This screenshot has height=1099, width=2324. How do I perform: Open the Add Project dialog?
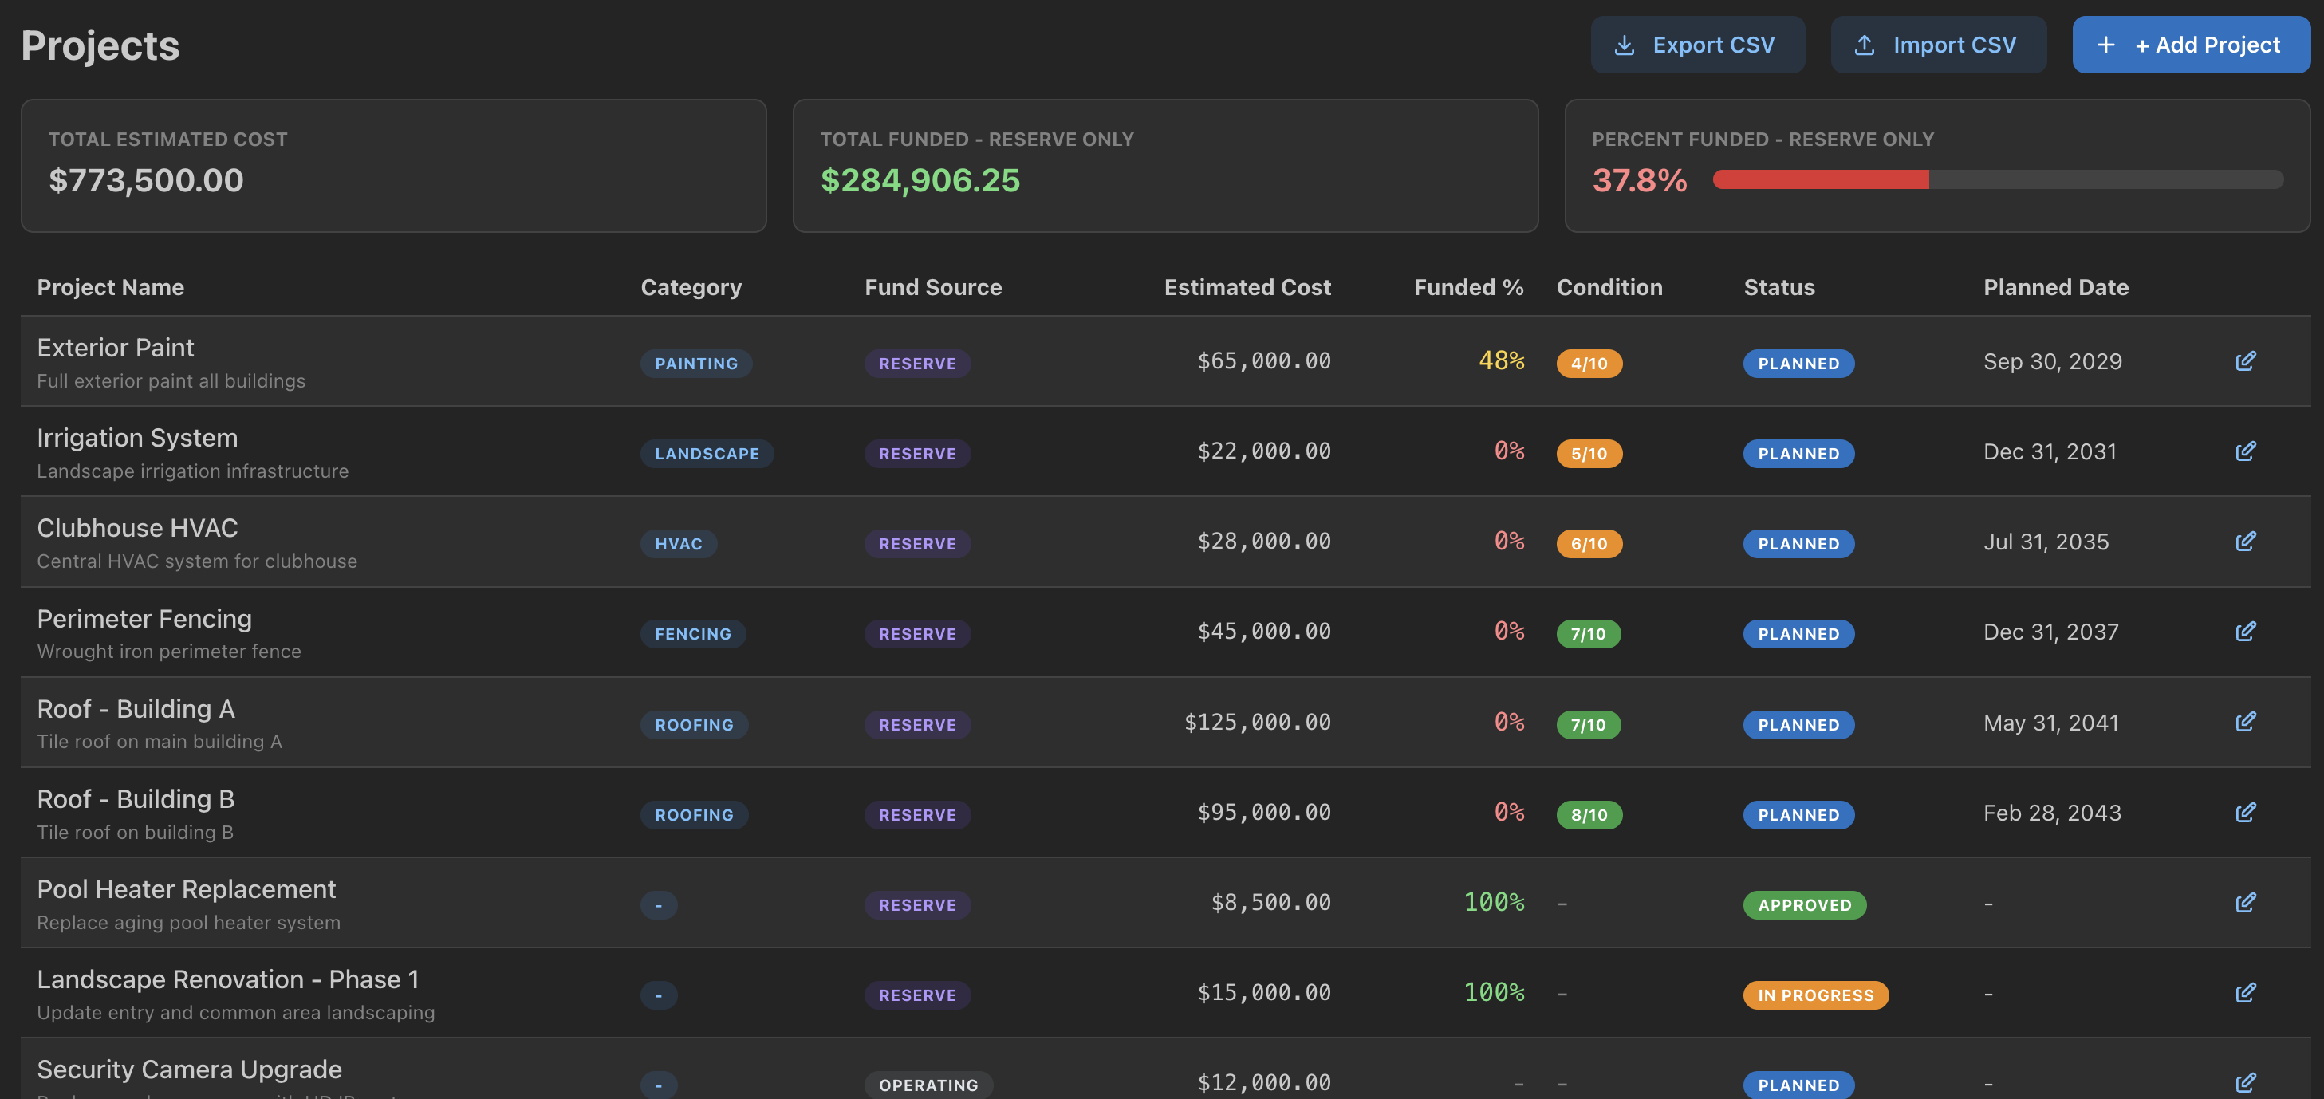click(x=2192, y=44)
